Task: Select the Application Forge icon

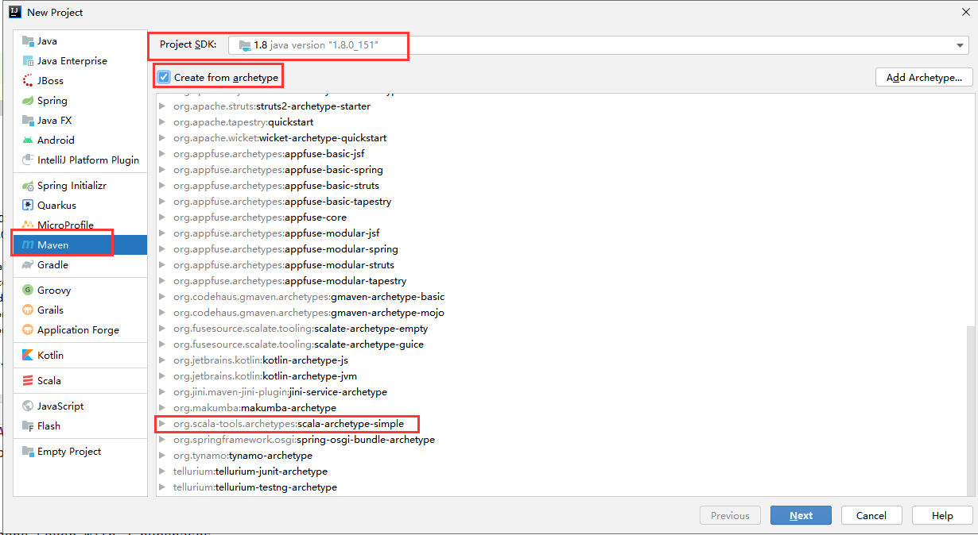Action: click(28, 330)
